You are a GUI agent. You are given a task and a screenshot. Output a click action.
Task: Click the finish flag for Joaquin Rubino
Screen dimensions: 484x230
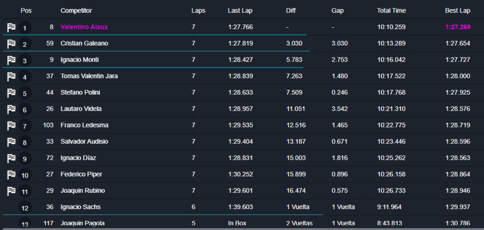pyautogui.click(x=11, y=191)
